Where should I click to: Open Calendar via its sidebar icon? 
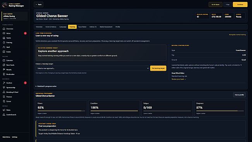[4, 61]
